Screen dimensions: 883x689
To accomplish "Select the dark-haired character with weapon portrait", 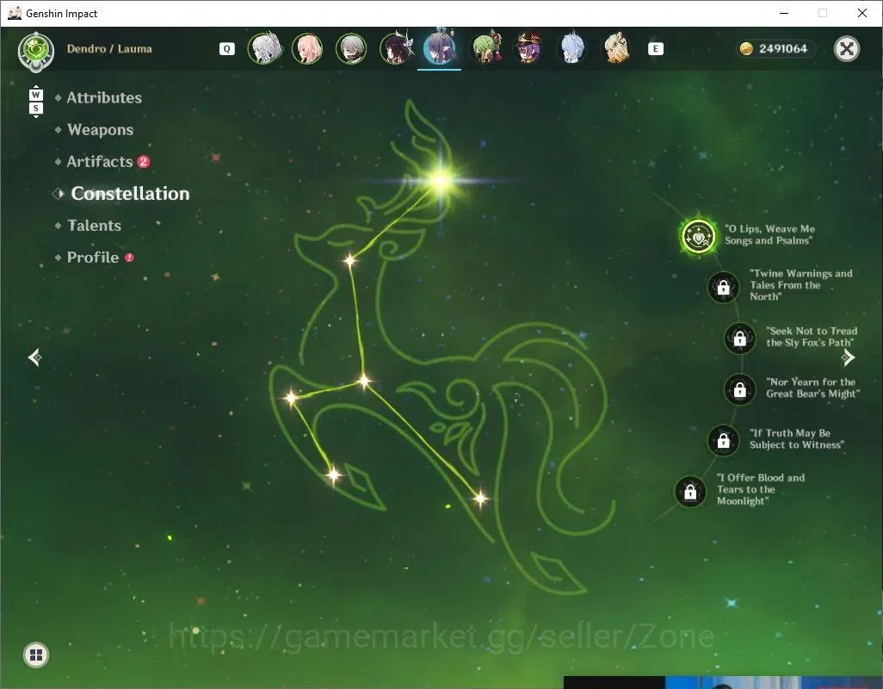I will [x=396, y=48].
